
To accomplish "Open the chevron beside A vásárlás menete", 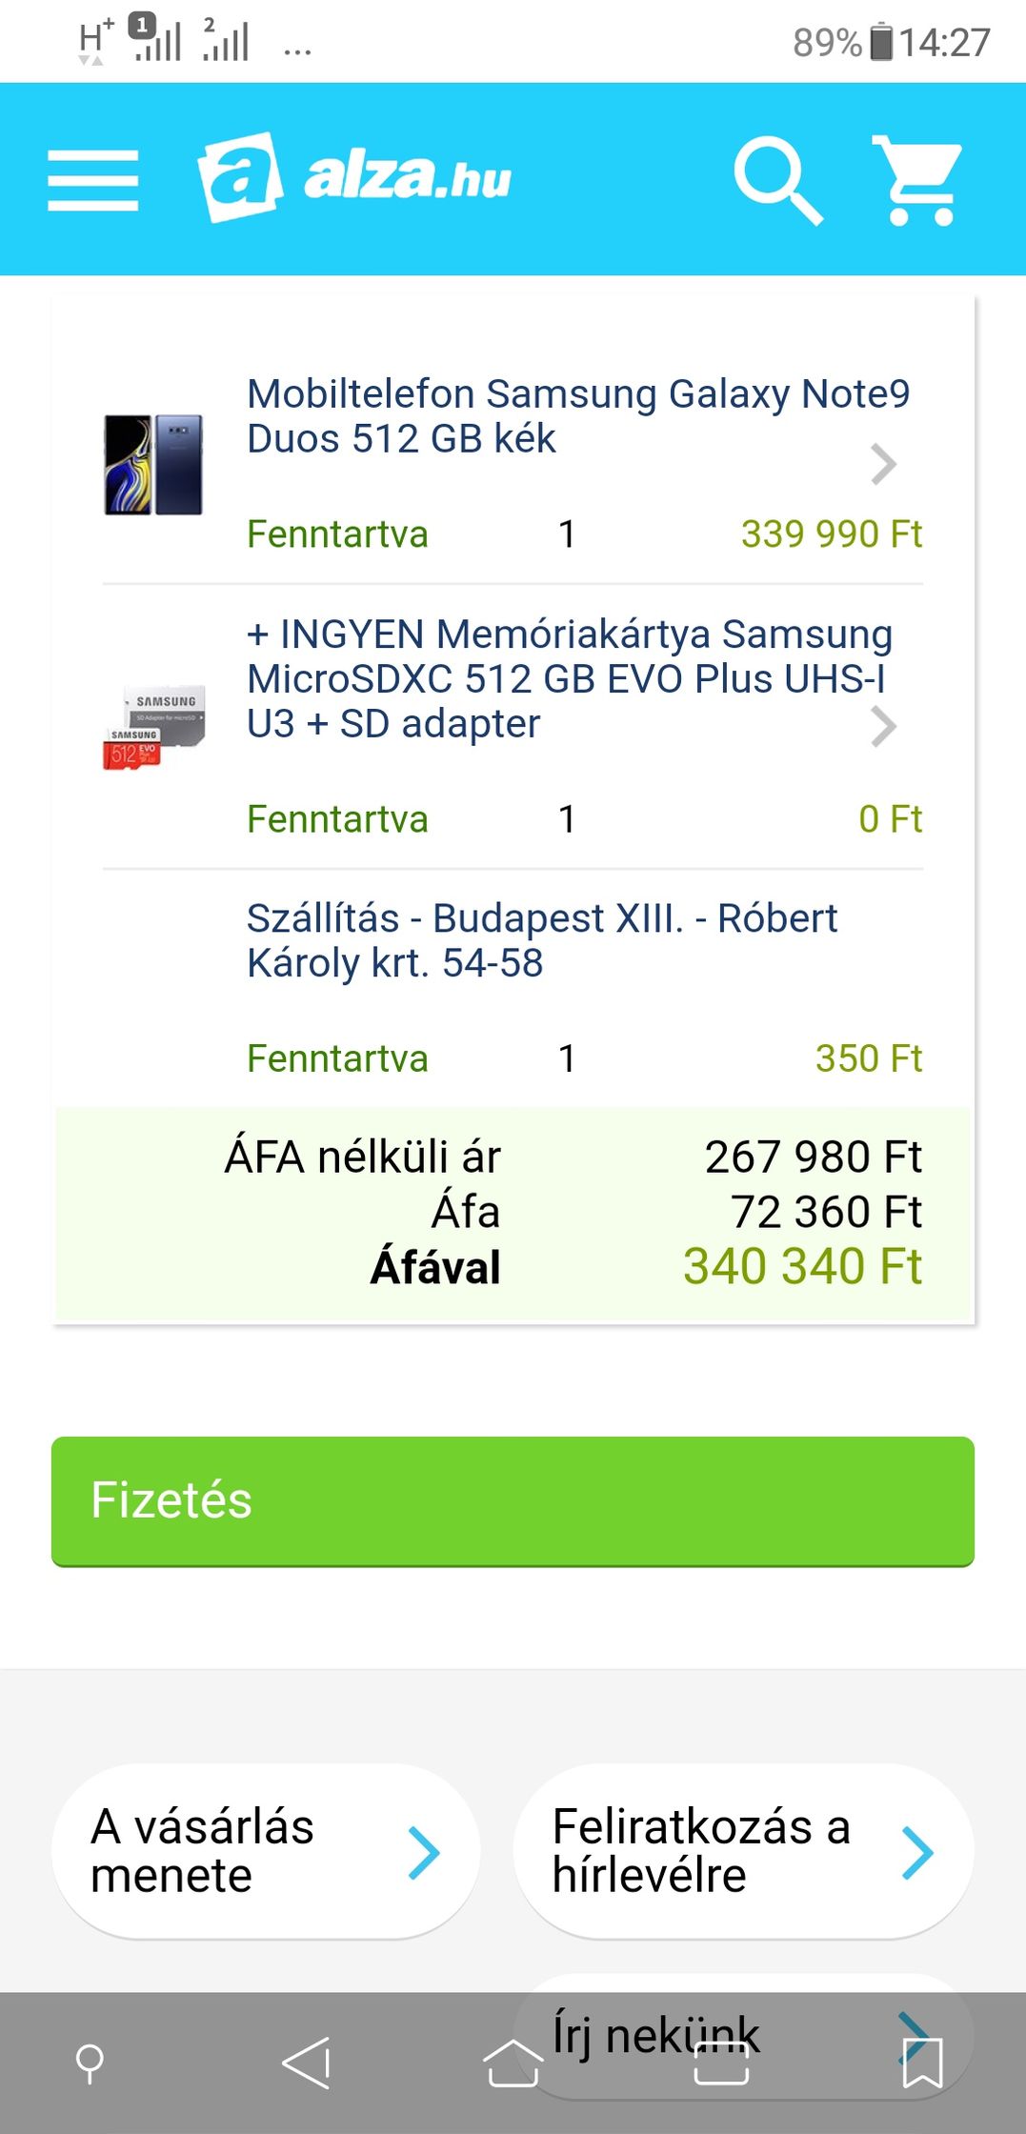I will (x=424, y=1853).
